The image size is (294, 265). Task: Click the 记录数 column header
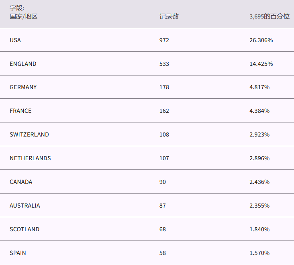coord(169,16)
